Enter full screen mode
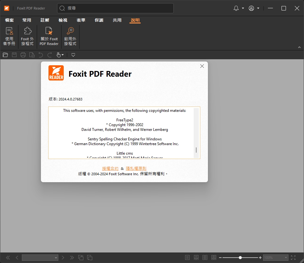The image size is (304, 263). click(x=293, y=258)
